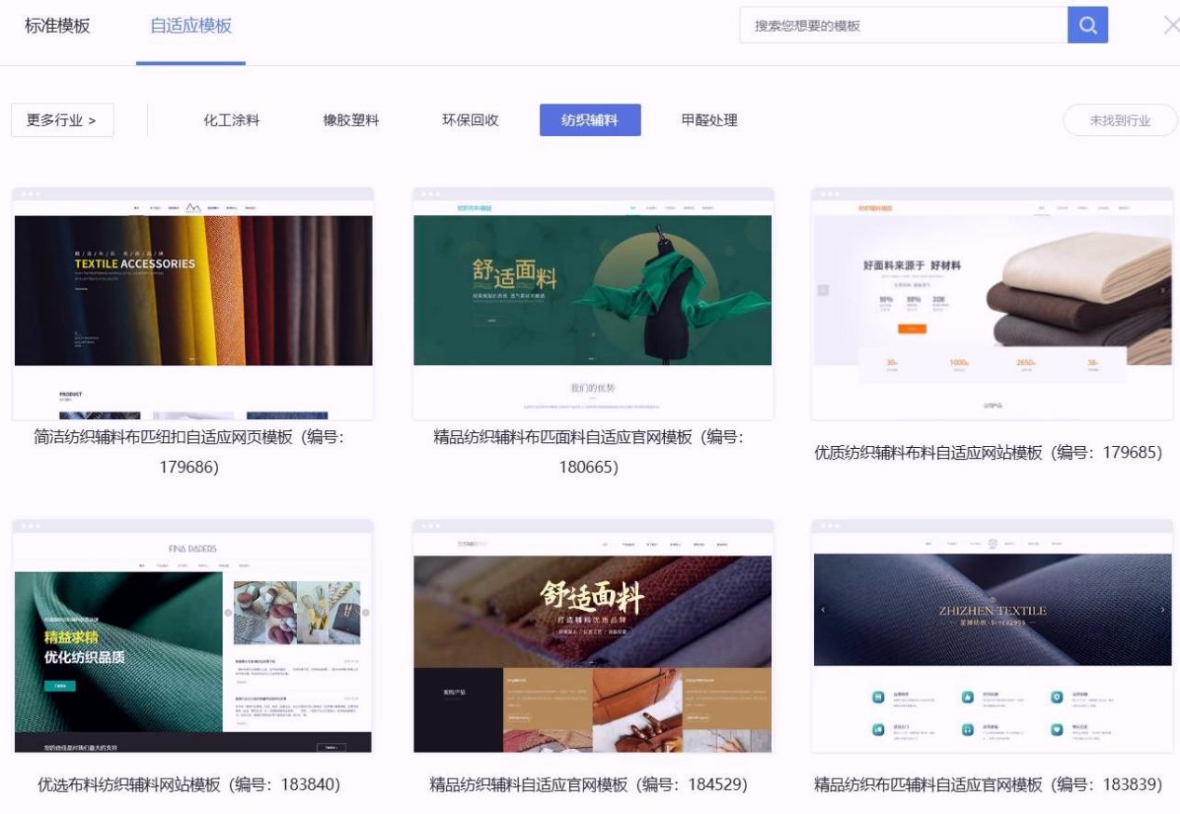
Task: Close the template picker dialog
Action: click(1171, 26)
